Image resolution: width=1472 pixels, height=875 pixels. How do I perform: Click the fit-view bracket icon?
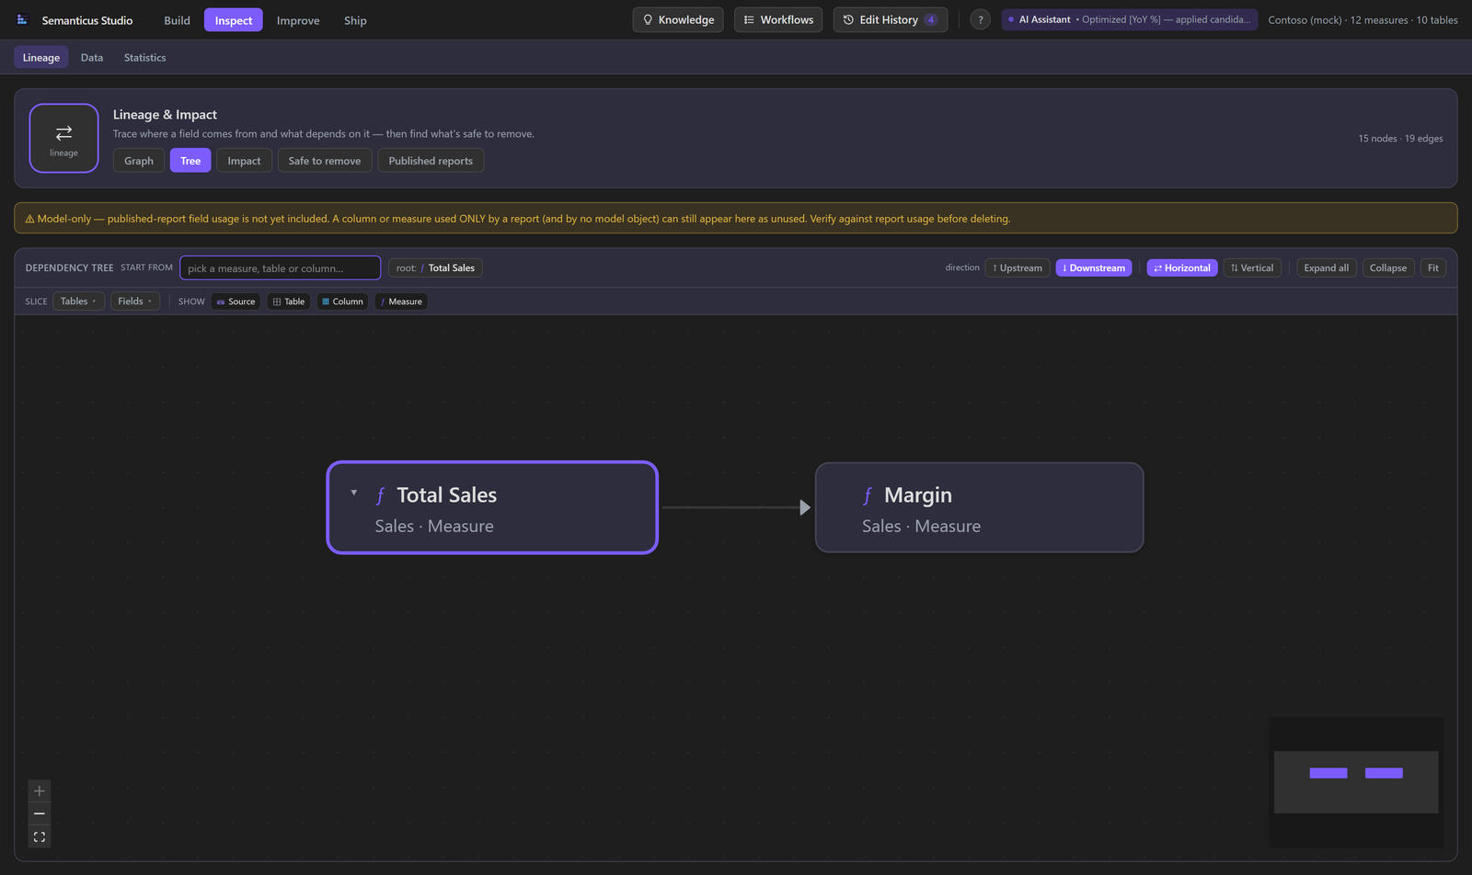click(39, 836)
